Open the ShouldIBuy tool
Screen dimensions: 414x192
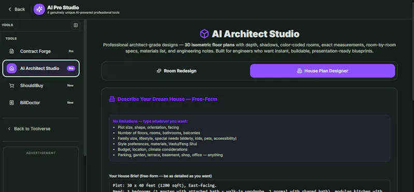[41, 86]
